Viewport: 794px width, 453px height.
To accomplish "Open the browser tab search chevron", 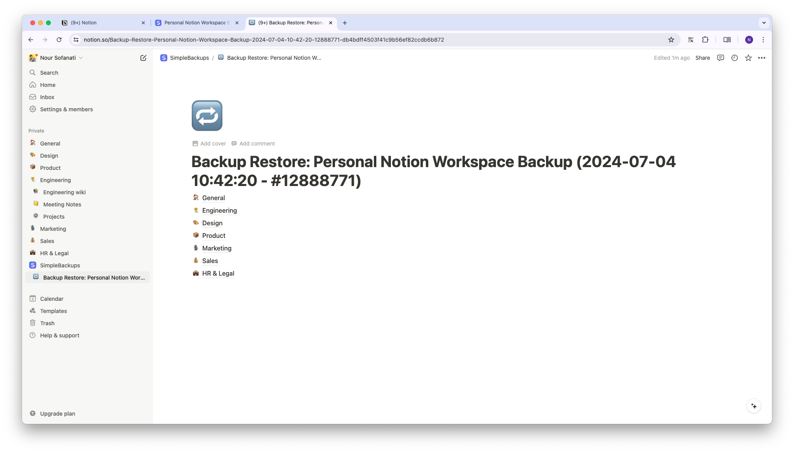I will pyautogui.click(x=763, y=22).
